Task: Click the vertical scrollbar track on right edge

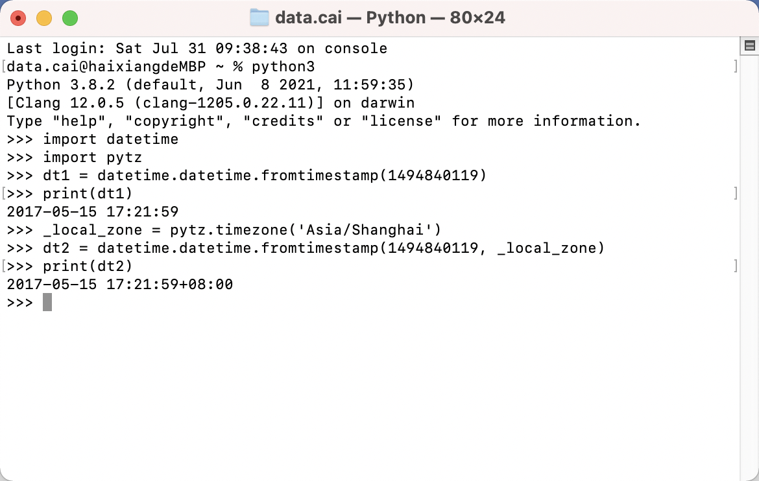Action: click(749, 259)
